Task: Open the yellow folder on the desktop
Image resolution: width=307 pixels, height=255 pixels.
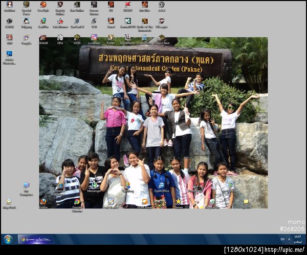Action: (246, 204)
